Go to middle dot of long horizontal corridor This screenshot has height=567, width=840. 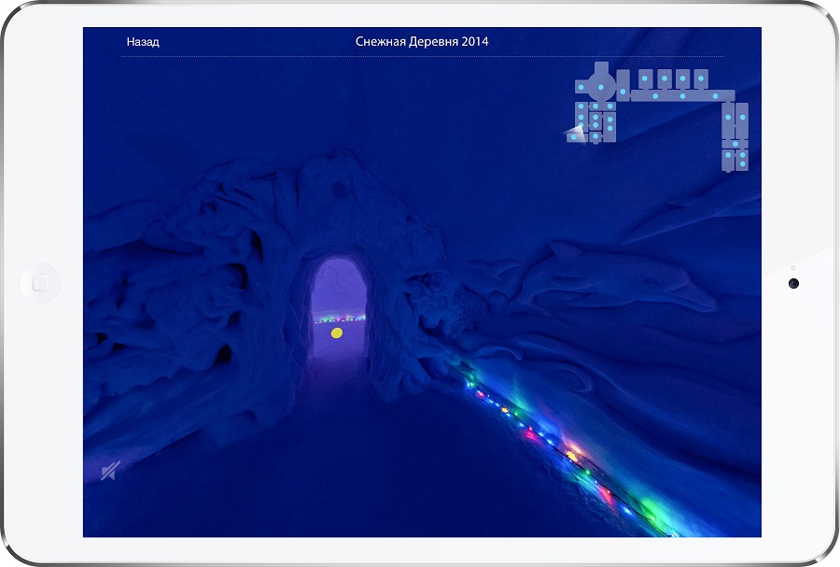tap(682, 96)
